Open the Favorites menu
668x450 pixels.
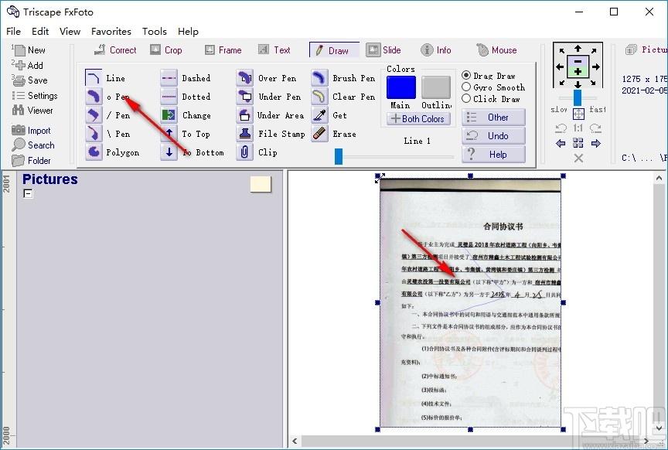click(111, 32)
